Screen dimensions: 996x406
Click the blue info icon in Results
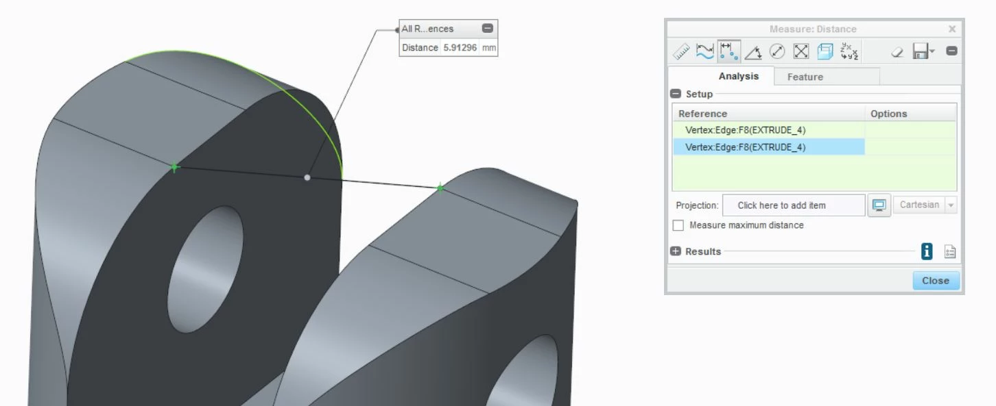(927, 252)
